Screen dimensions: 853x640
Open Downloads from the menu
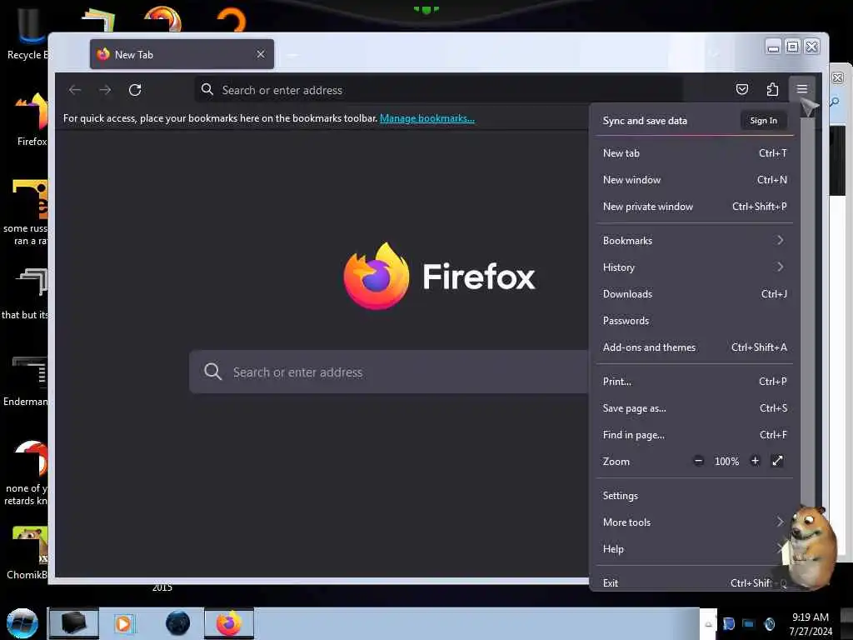click(695, 294)
